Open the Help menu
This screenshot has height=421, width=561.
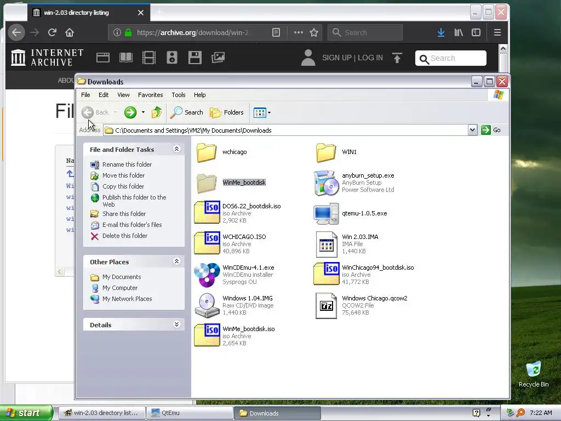click(x=199, y=95)
